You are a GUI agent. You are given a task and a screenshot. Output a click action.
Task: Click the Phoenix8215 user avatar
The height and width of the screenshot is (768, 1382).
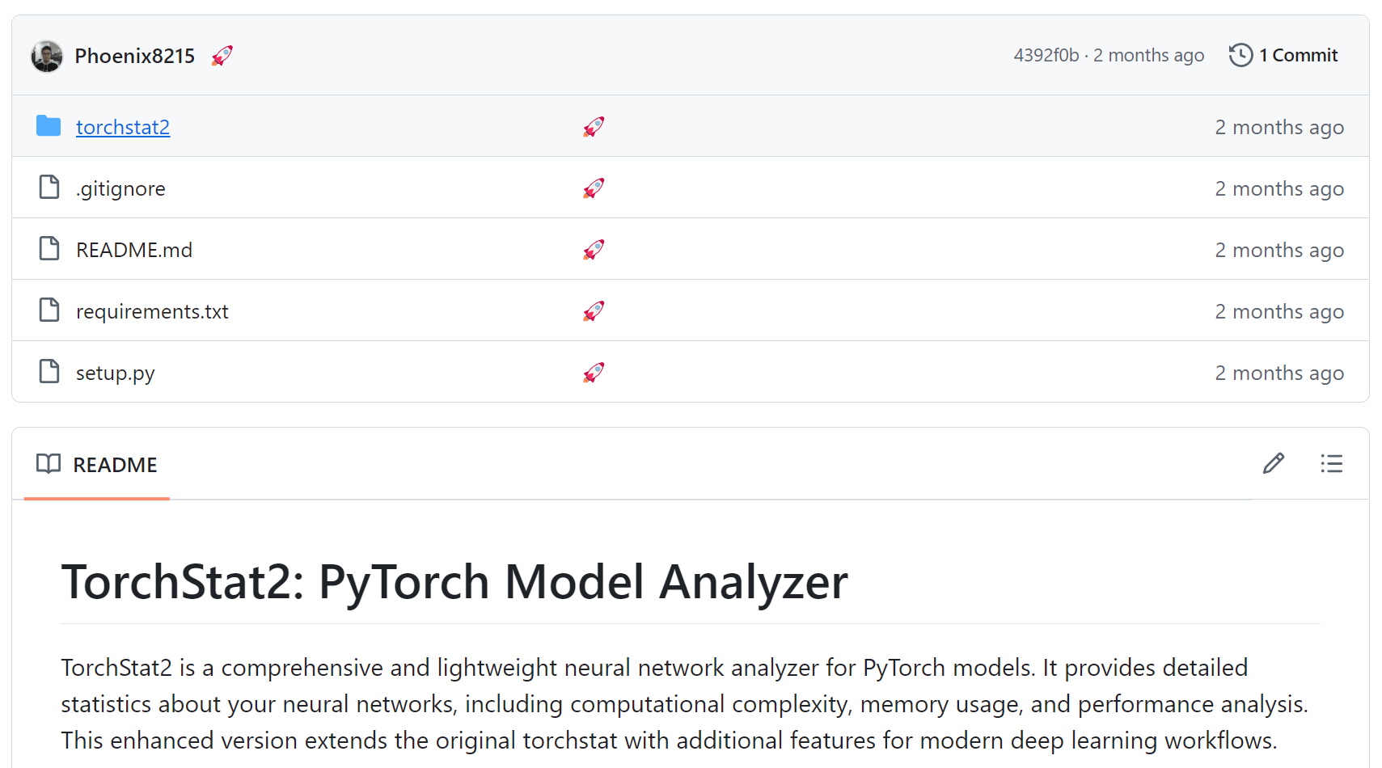coord(47,56)
